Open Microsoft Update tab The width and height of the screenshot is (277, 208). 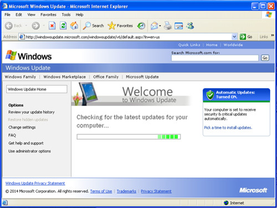click(x=142, y=77)
